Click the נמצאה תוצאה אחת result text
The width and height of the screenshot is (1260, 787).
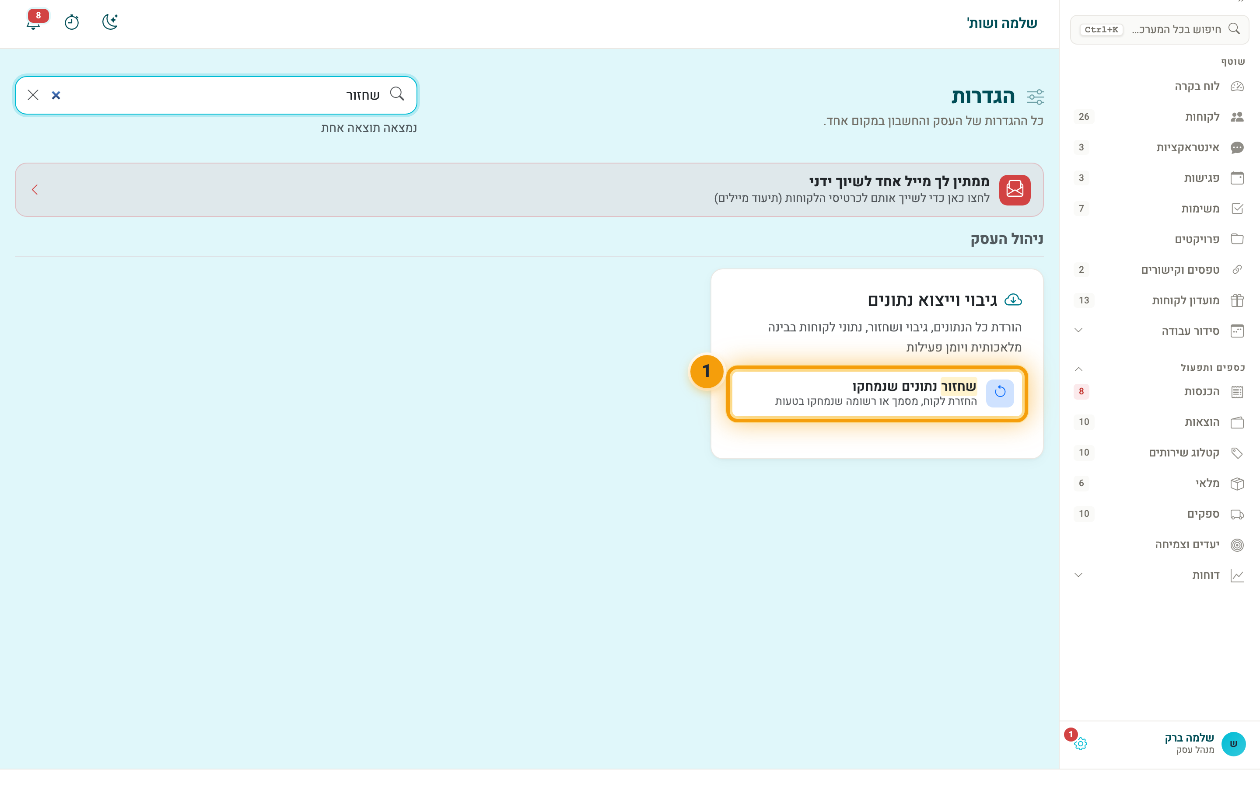369,128
